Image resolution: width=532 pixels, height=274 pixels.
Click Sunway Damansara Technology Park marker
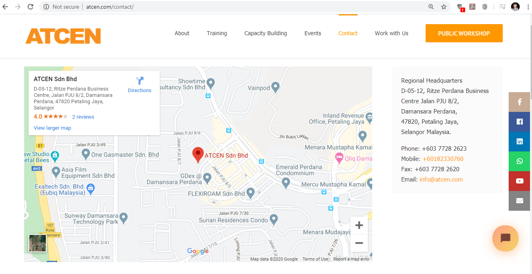click(123, 217)
